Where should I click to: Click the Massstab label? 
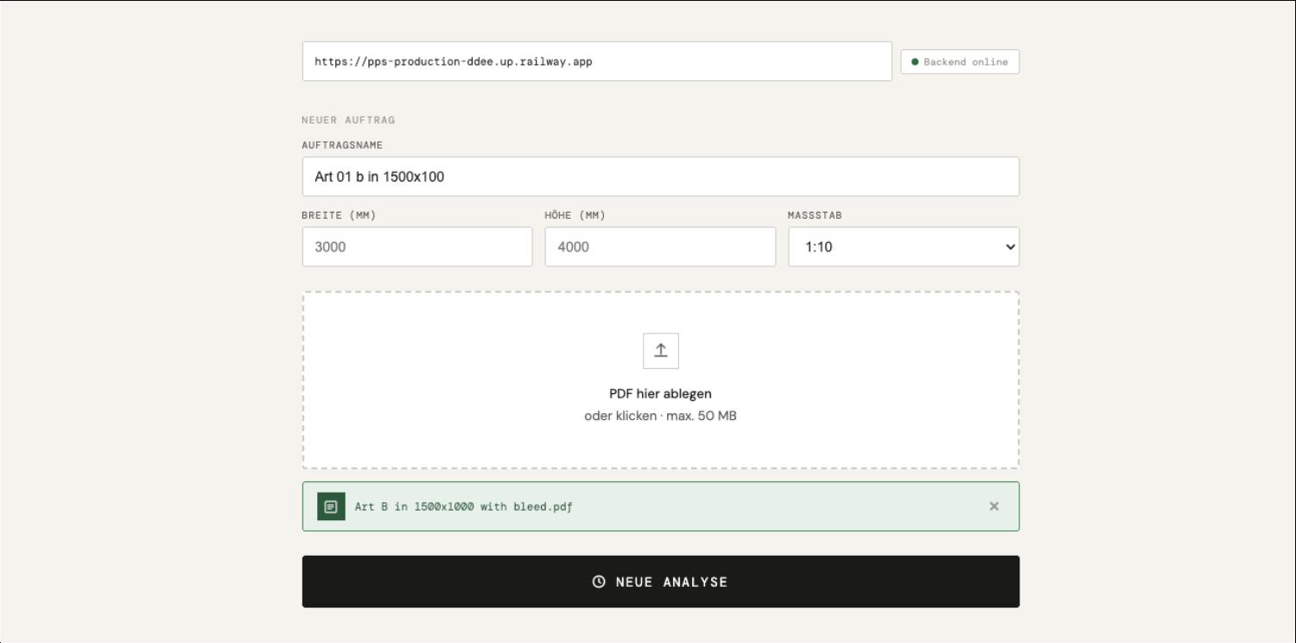click(814, 215)
